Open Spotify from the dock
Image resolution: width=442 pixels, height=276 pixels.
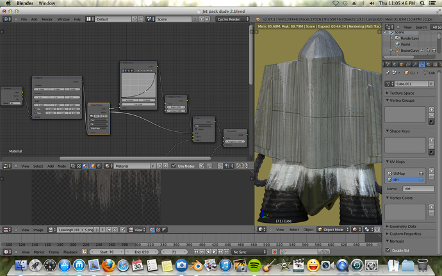(254, 265)
